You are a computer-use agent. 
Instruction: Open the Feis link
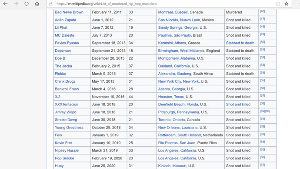coord(58,135)
